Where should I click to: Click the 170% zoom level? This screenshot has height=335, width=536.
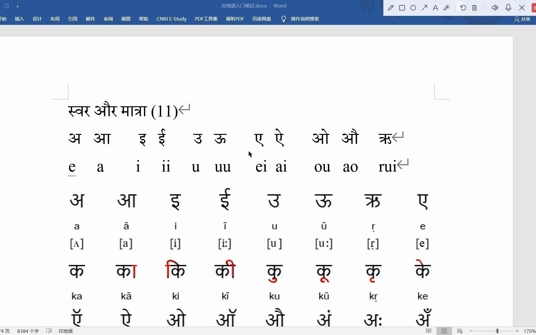(x=529, y=331)
